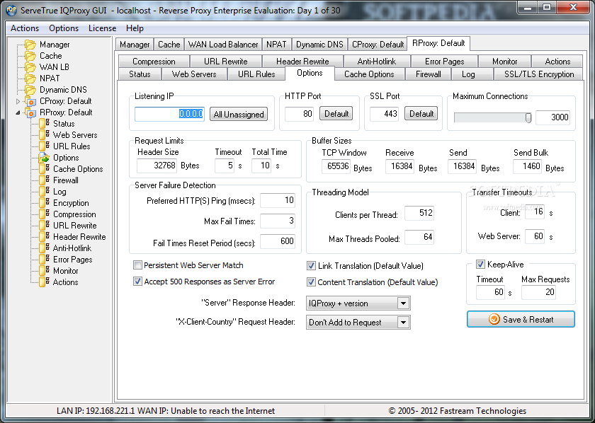
Task: Click Default button for HTTP Port
Action: click(x=336, y=113)
